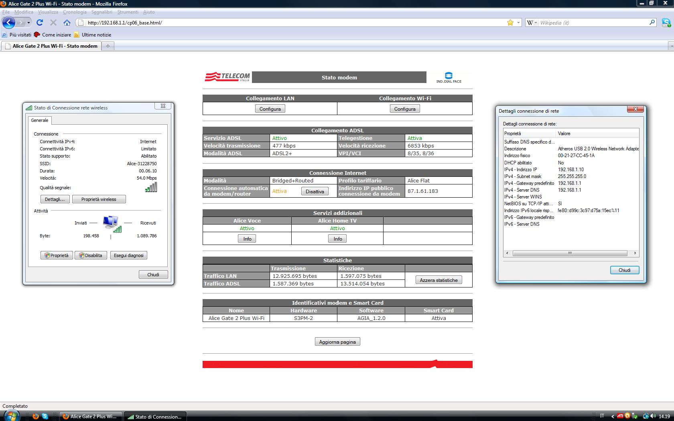The width and height of the screenshot is (674, 421).
Task: Click scrollbar right arrow in details list
Action: [x=635, y=253]
